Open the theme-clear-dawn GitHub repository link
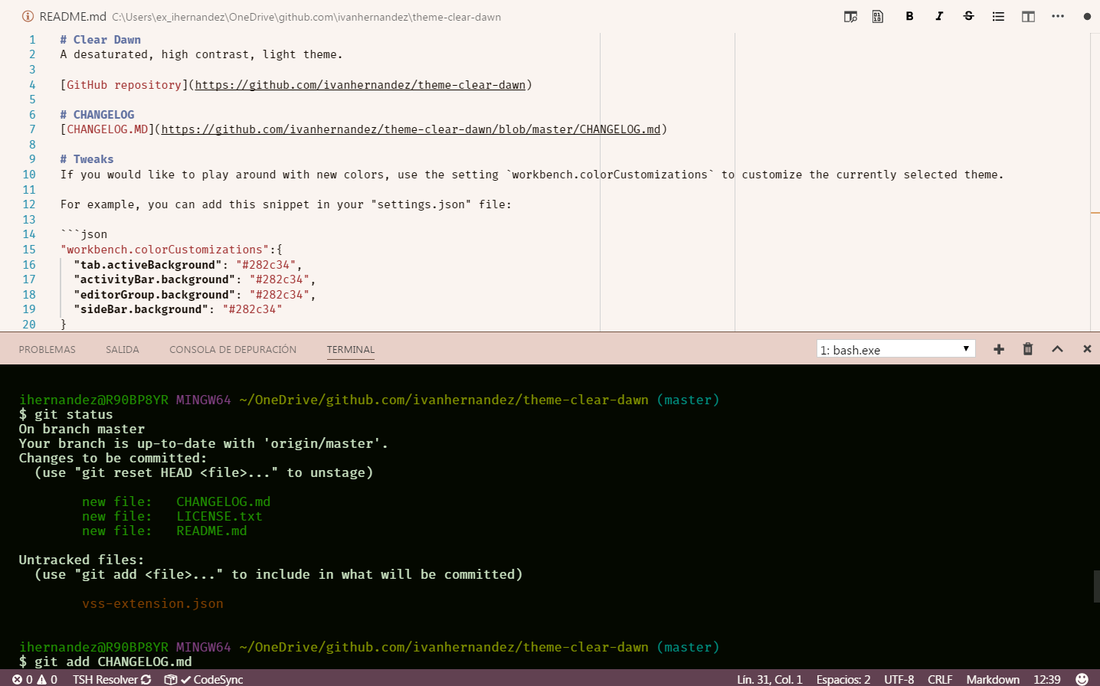The width and height of the screenshot is (1100, 686). pyautogui.click(x=360, y=85)
